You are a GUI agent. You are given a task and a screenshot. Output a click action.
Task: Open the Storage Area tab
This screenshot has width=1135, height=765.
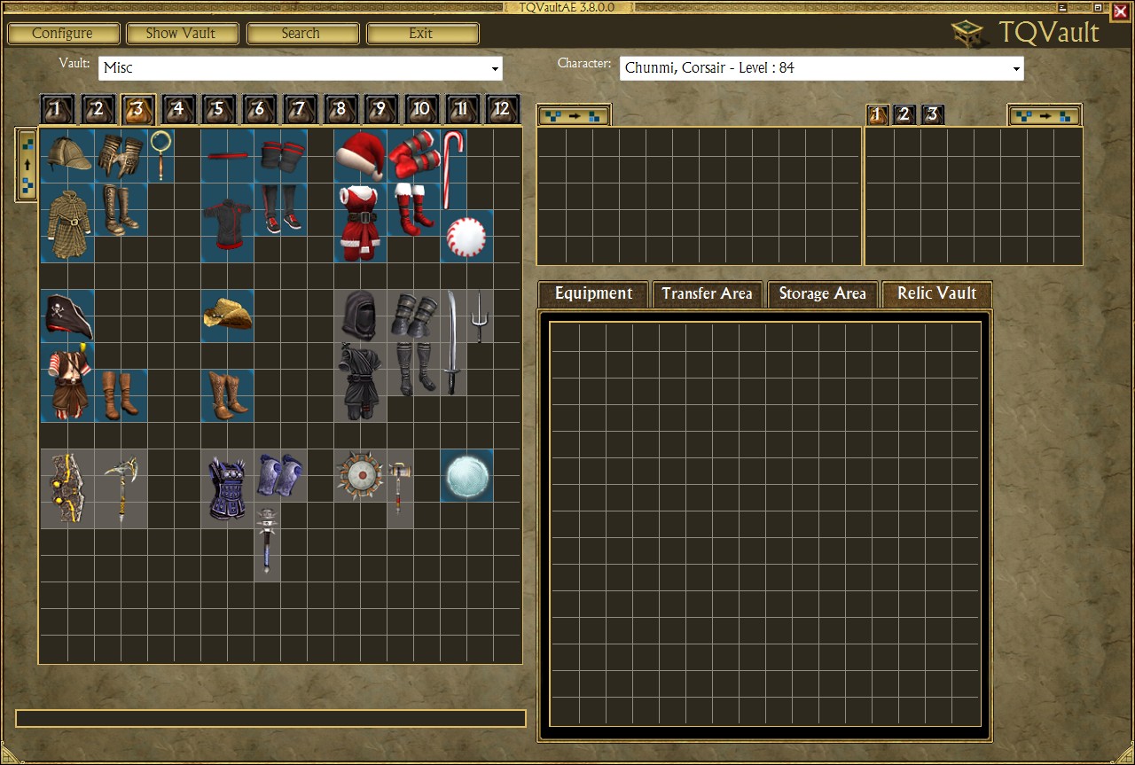822,294
